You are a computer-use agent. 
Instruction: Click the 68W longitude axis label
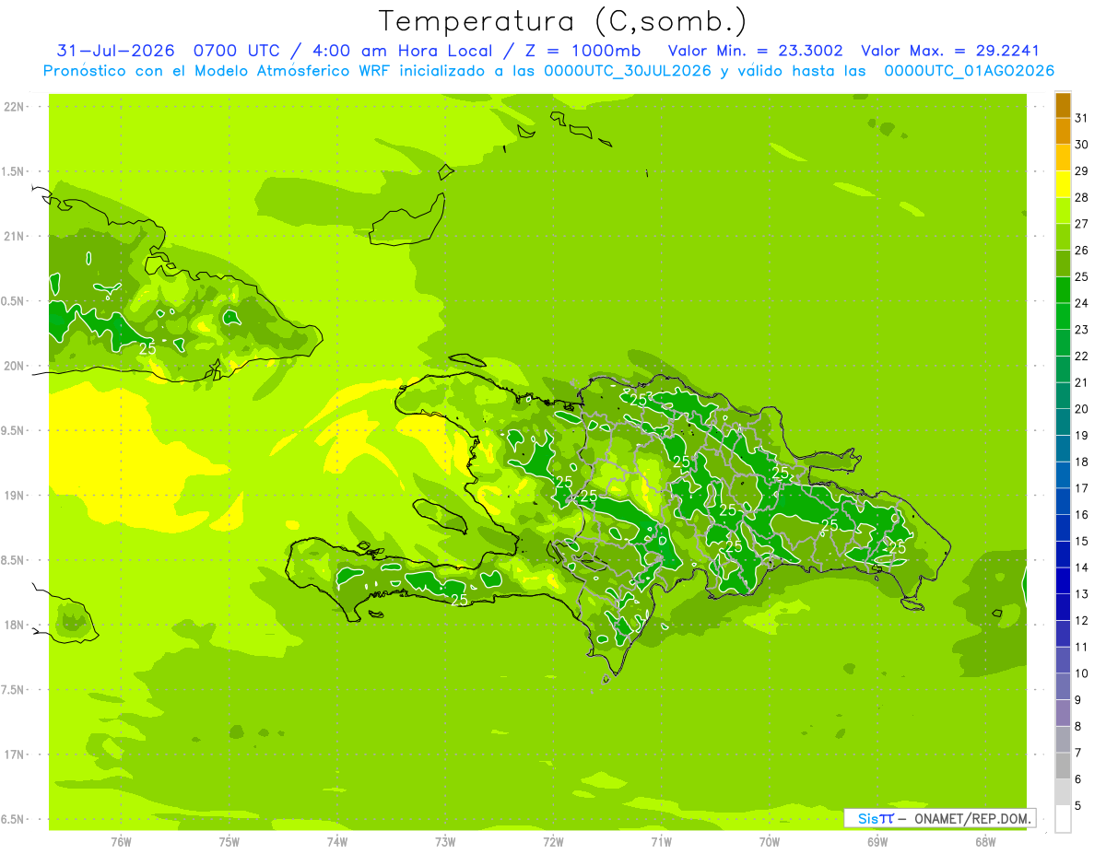985,841
